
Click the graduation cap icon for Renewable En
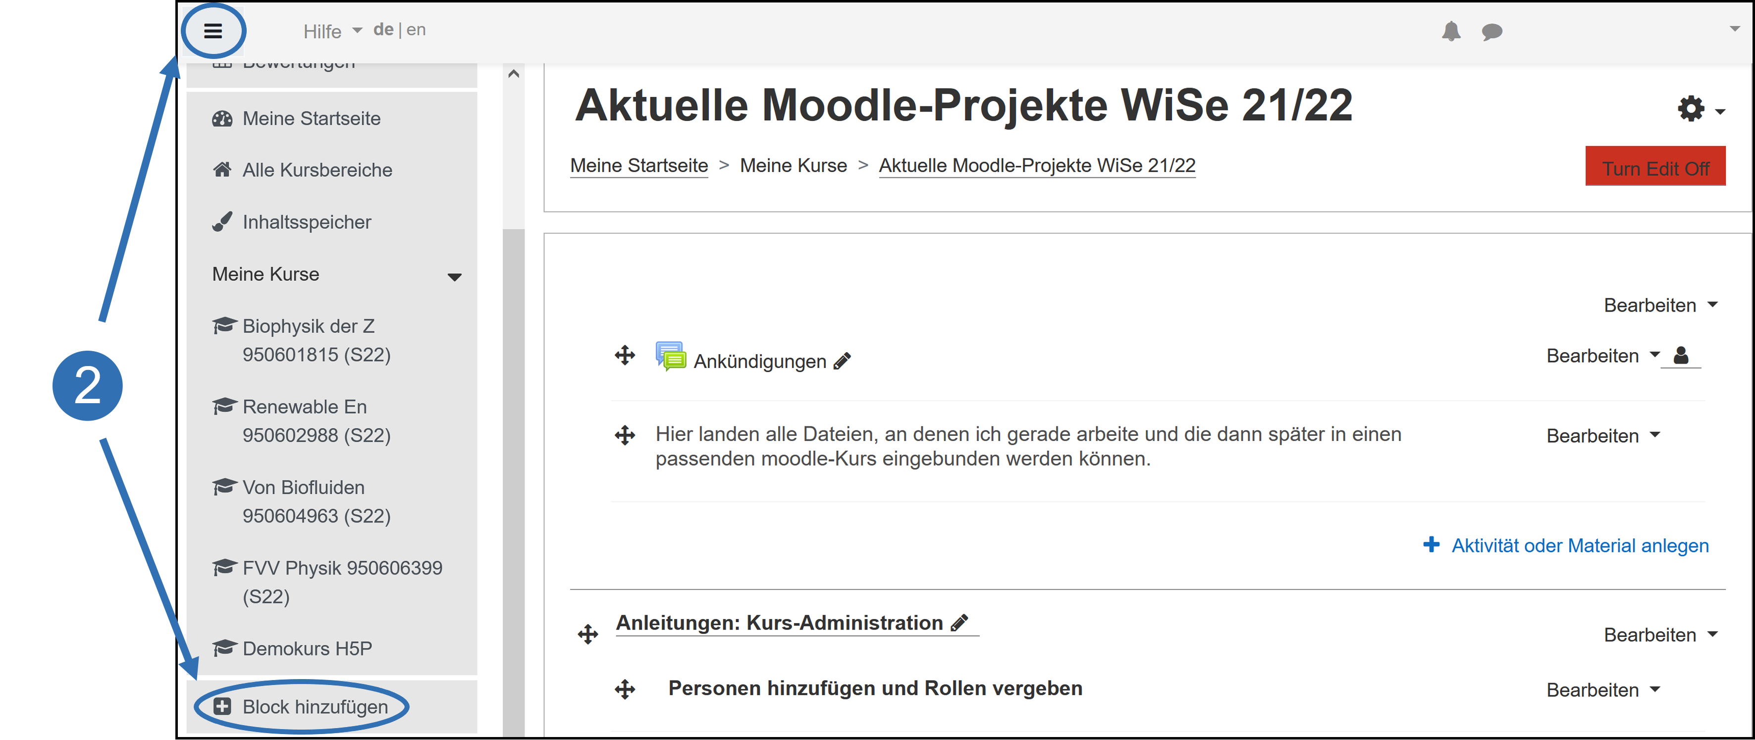click(224, 406)
